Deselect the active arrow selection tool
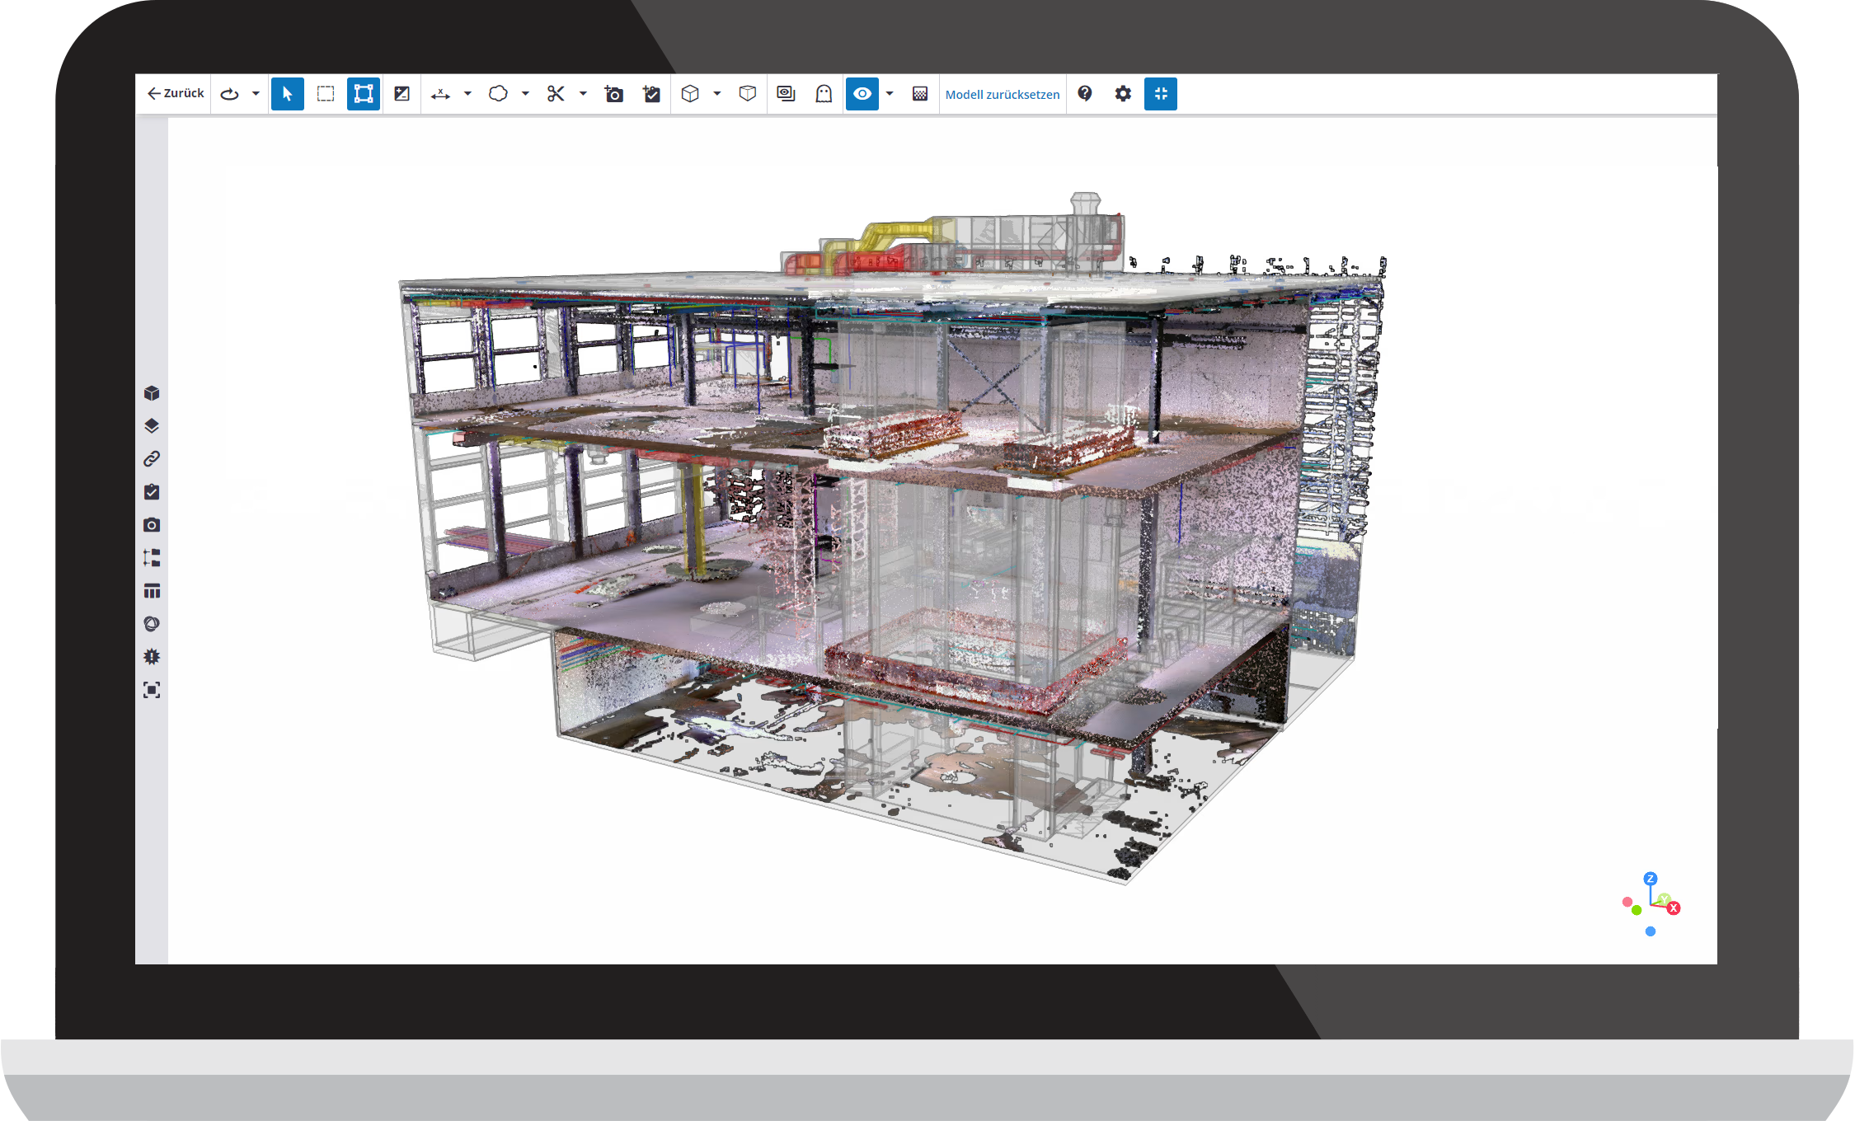Viewport: 1855px width, 1121px height. click(x=287, y=94)
